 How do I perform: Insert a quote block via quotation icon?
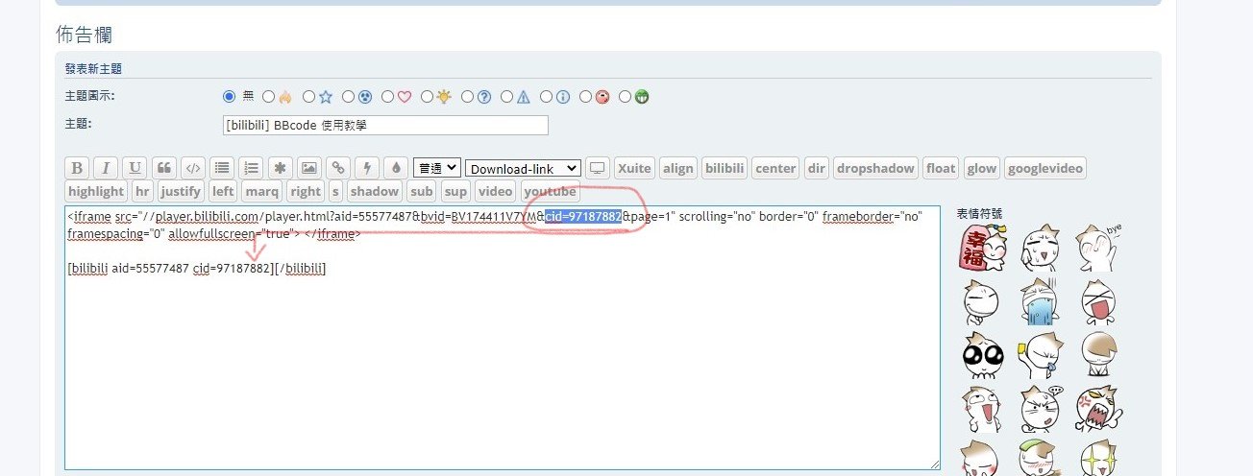(163, 168)
